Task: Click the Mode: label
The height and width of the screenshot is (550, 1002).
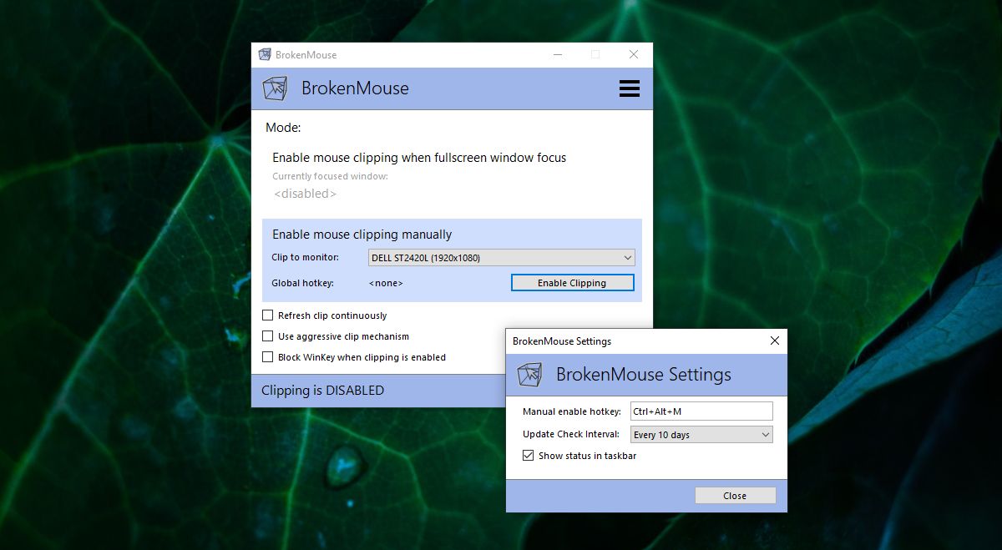Action: (x=283, y=128)
